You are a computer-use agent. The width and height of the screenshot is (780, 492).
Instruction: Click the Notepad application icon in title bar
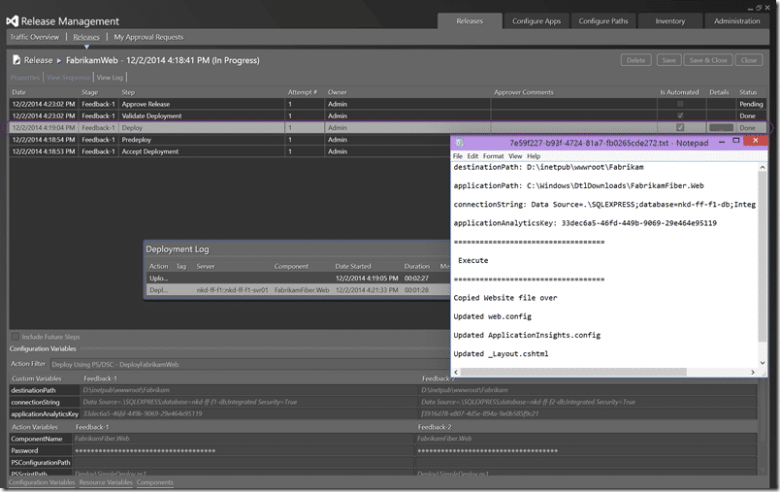[460, 143]
